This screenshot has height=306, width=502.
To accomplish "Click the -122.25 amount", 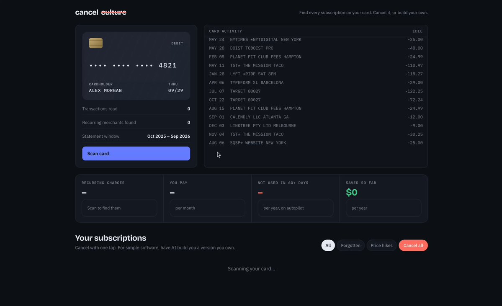I will 414,91.
